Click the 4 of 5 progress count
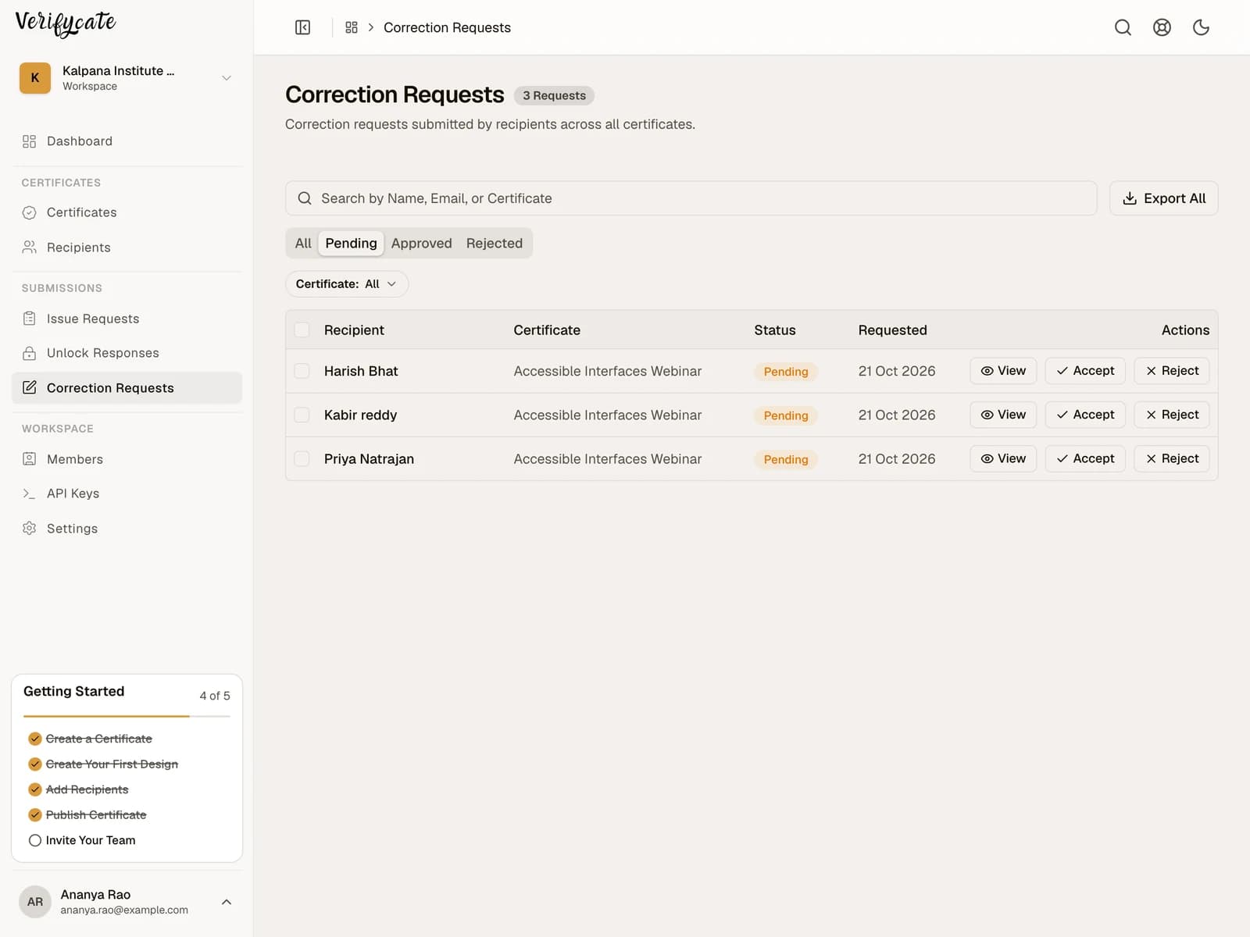Screen dimensions: 1250x937 [x=215, y=696]
